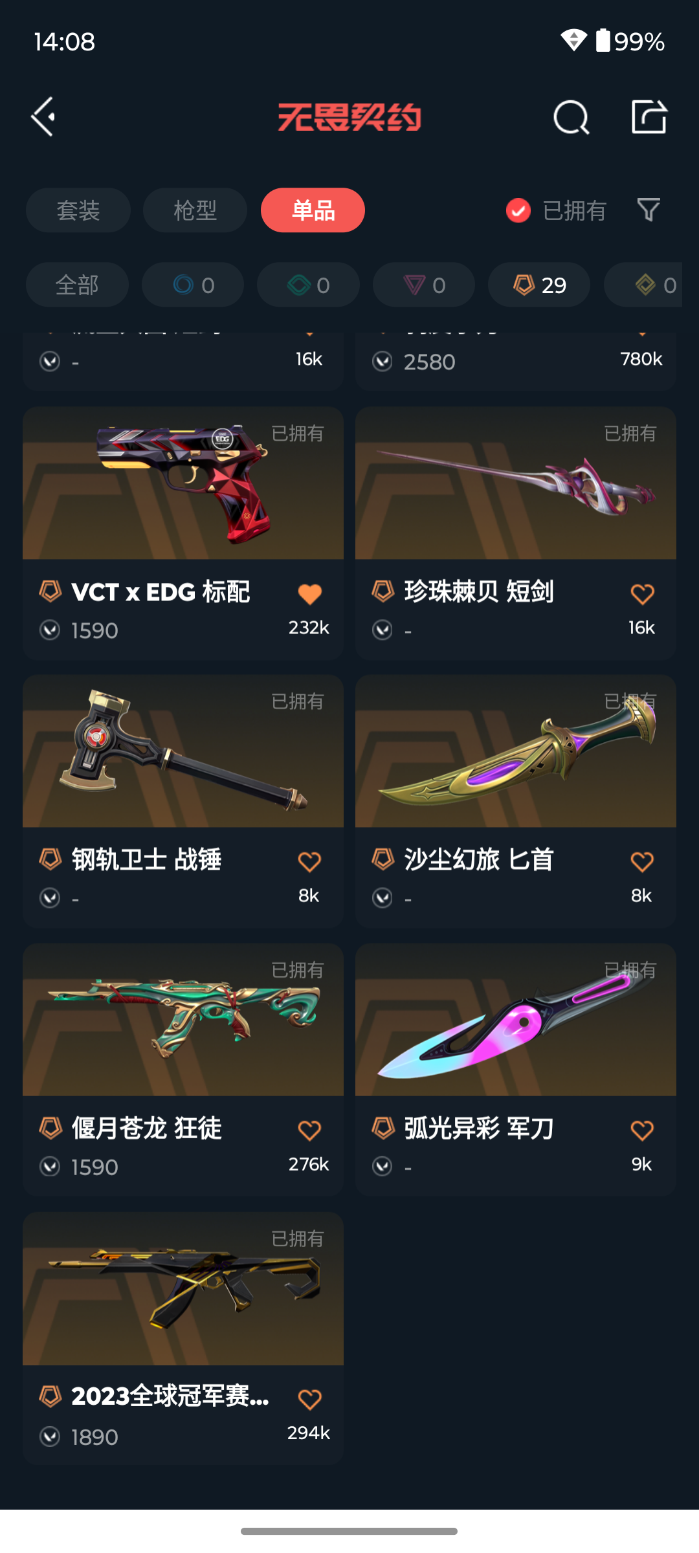
Task: Unlike the VCT x EDG 标配 heart
Action: click(309, 594)
